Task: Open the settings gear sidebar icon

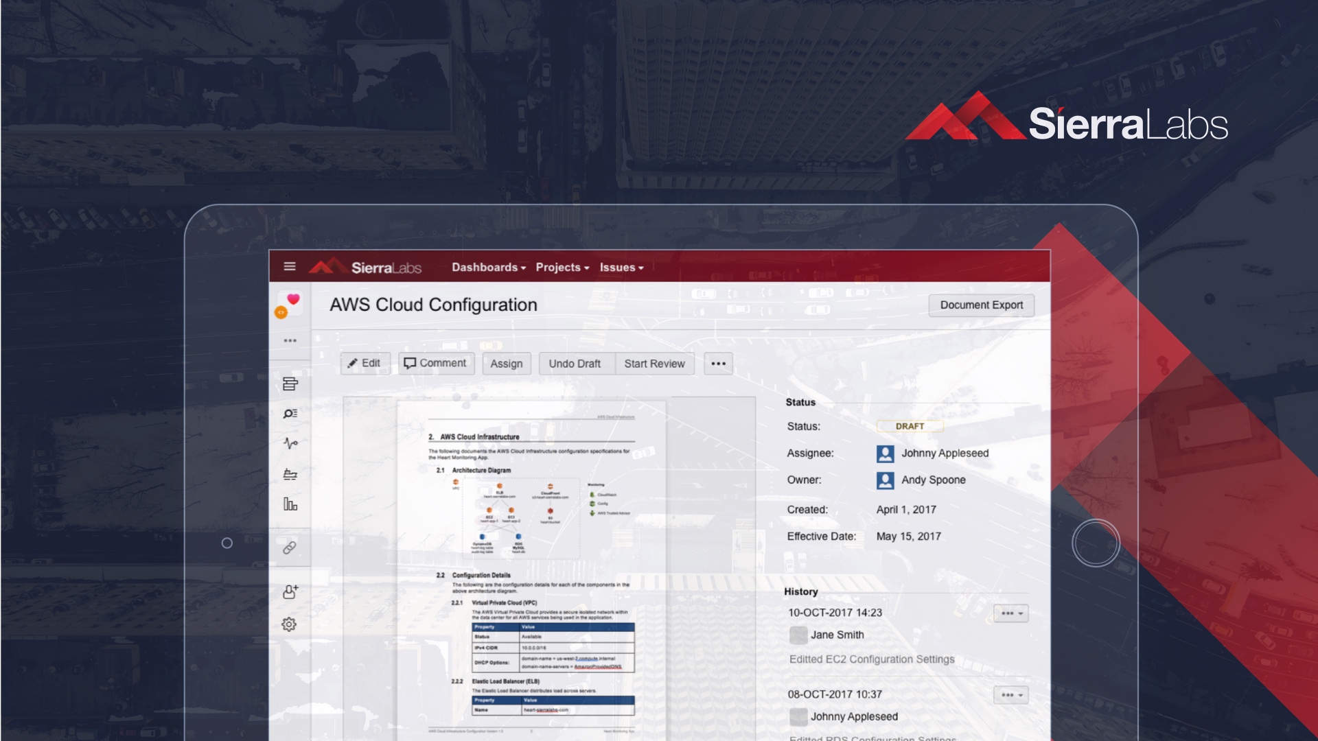Action: pos(289,624)
